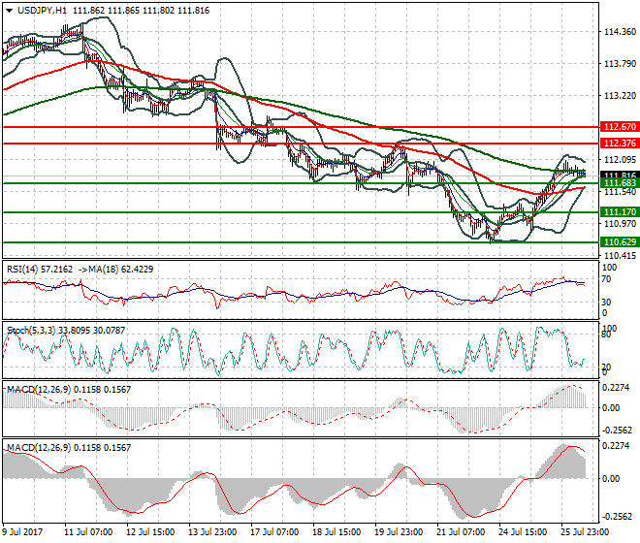
Task: Click the lower MACD -0.2562 scale value
Action: [x=617, y=517]
